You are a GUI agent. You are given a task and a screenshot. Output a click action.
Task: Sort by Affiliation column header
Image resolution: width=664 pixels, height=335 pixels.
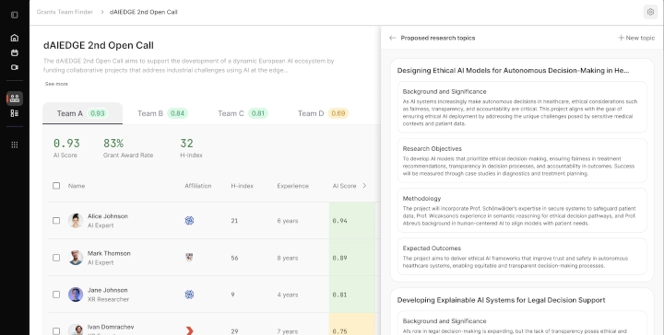pyautogui.click(x=198, y=186)
